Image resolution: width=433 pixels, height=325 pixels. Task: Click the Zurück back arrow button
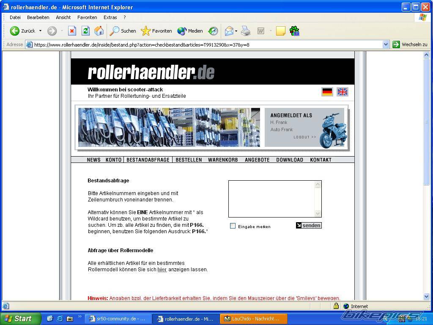[x=23, y=31]
